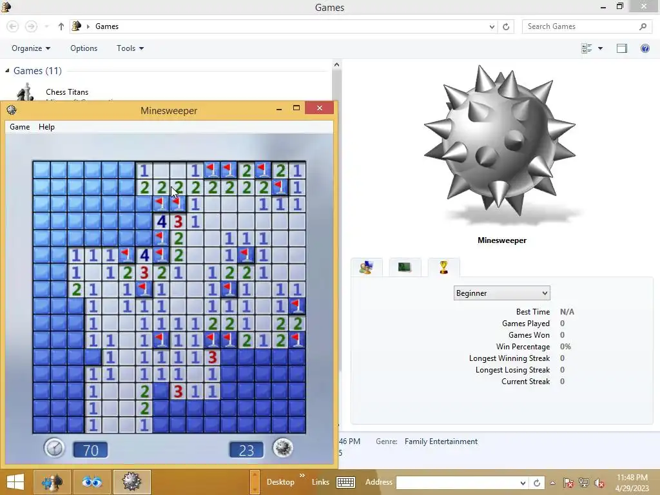The image size is (660, 495).
Task: Click the mines remaining value 23
Action: (246, 451)
